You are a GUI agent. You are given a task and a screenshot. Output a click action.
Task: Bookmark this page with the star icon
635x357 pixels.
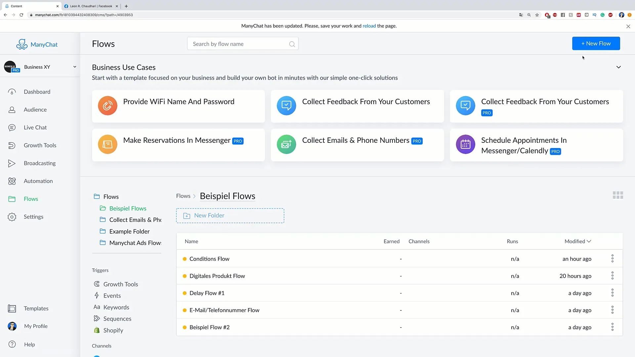pos(537,15)
